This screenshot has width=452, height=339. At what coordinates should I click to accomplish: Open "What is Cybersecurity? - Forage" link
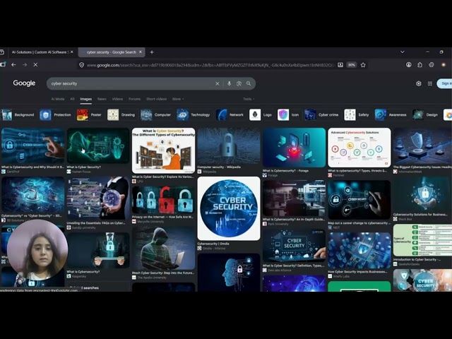coord(285,171)
